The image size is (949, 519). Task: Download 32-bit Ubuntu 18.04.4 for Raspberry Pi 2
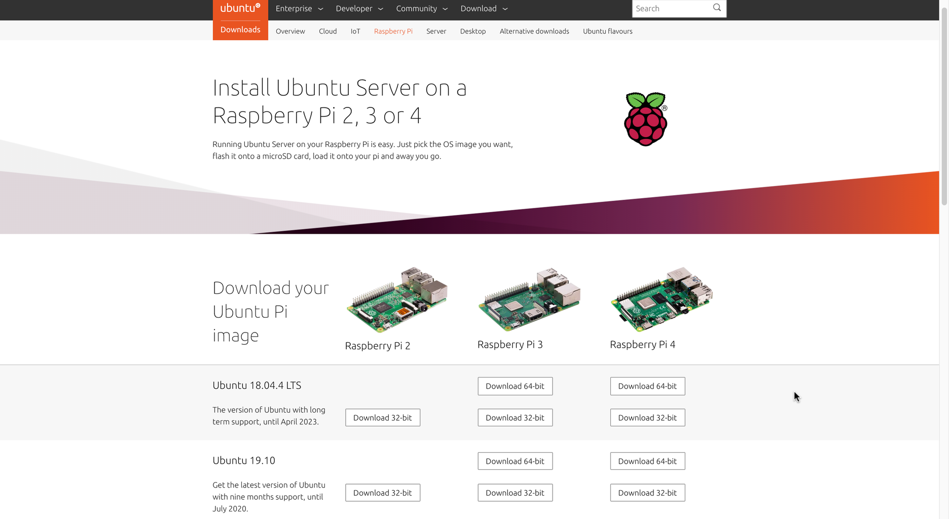coord(382,417)
